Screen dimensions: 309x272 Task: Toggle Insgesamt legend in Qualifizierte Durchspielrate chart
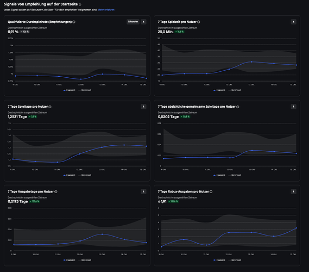tap(69, 90)
